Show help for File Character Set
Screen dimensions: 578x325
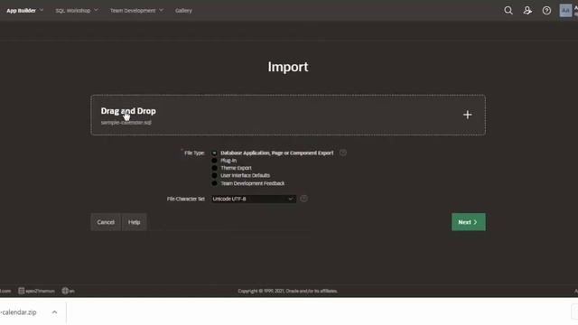tap(303, 199)
